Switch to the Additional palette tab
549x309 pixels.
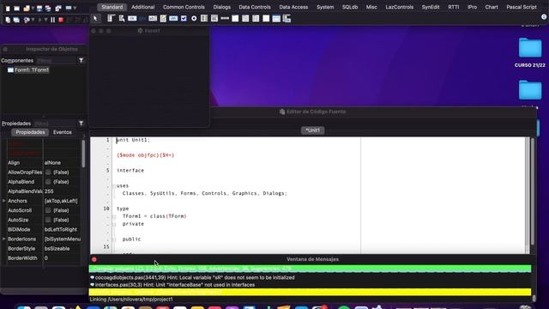(x=143, y=7)
